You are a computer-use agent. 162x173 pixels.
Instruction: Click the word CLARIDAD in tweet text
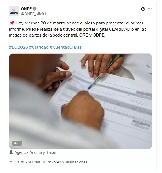(119, 29)
